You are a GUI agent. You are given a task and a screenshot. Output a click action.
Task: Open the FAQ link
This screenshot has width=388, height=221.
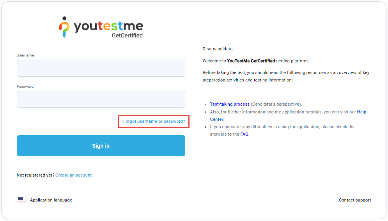pyautogui.click(x=244, y=134)
